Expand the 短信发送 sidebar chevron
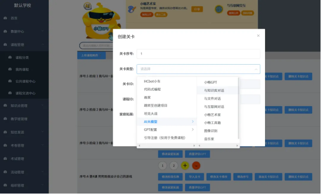 point(42,132)
